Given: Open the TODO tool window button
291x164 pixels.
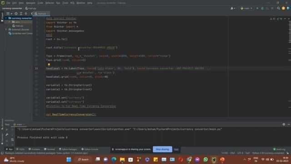Looking at the screenshot, I should click(x=20, y=149).
